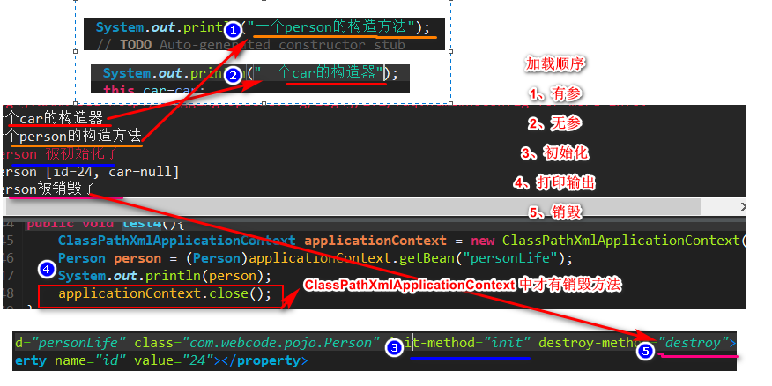Click 'ClassPathXmlApplicationContext' after the new keyword

click(620, 241)
